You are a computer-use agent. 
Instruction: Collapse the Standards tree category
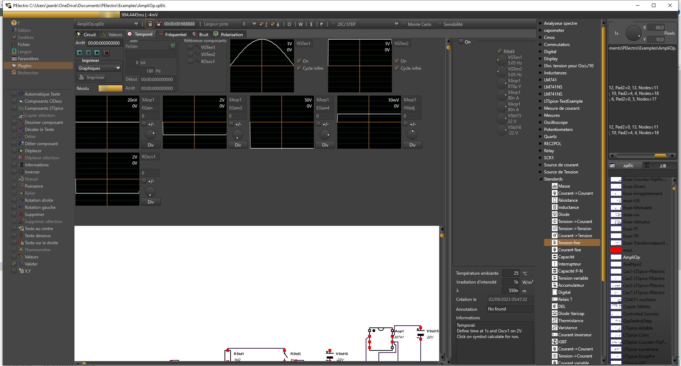click(x=541, y=179)
